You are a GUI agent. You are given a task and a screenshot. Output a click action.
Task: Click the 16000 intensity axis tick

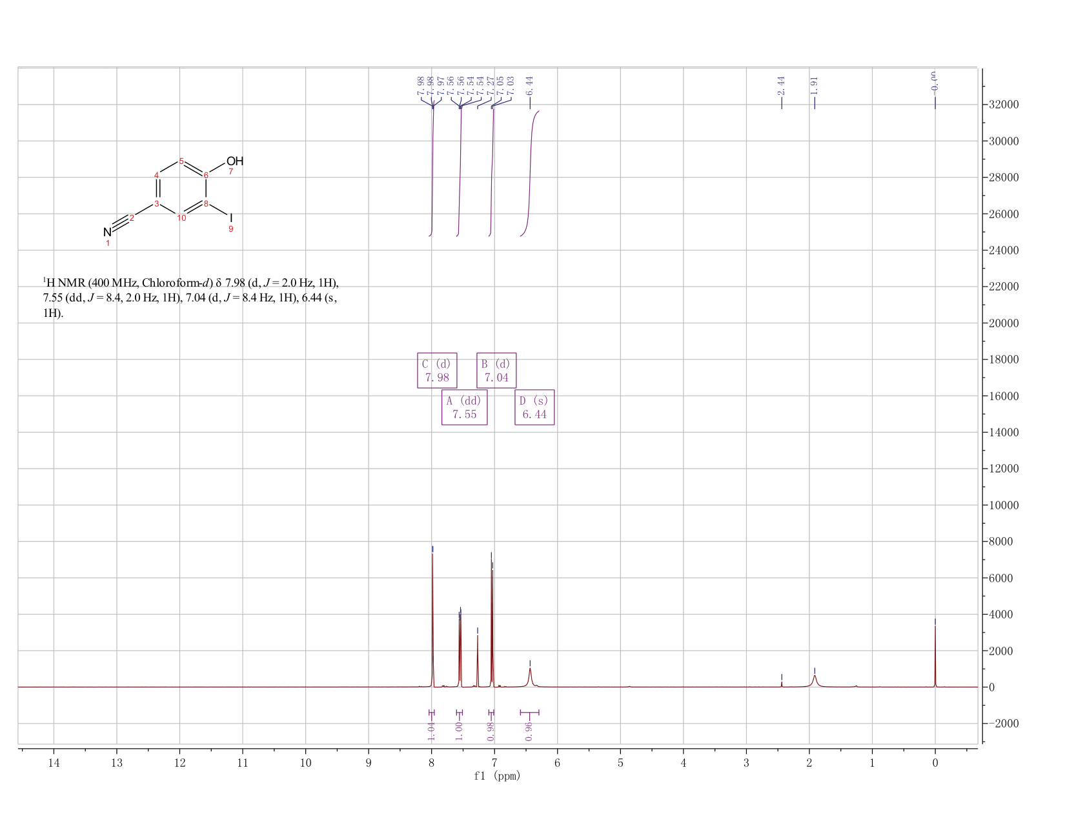point(1003,396)
